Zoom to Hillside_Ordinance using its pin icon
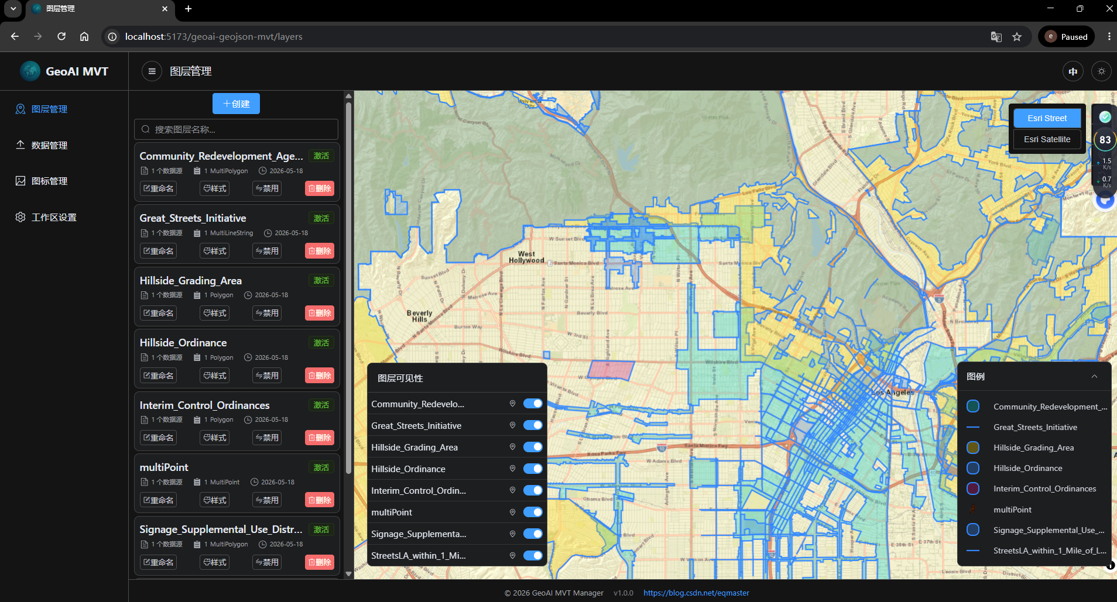Screen dimensions: 1117x602 pyautogui.click(x=512, y=469)
